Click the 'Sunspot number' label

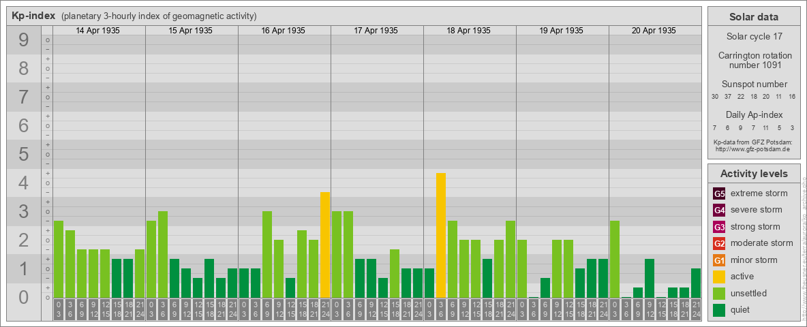tap(754, 84)
